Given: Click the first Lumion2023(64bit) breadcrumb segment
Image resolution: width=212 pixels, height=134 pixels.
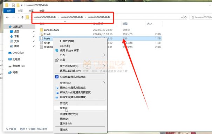Looking at the screenshot, I should 45,17.
